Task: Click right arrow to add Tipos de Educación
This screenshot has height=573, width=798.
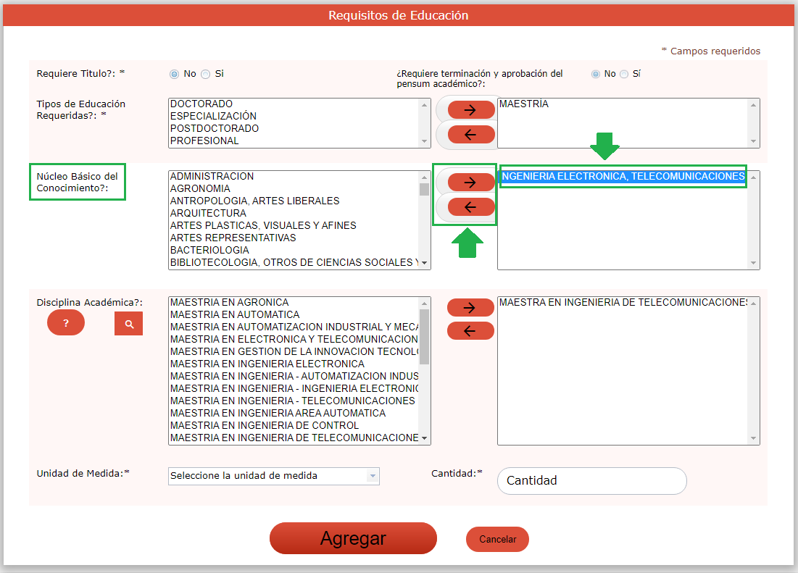Action: click(470, 110)
